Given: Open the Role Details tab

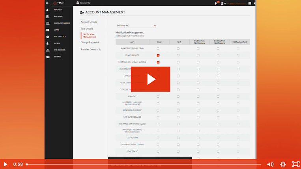Looking at the screenshot, I should pos(87,29).
